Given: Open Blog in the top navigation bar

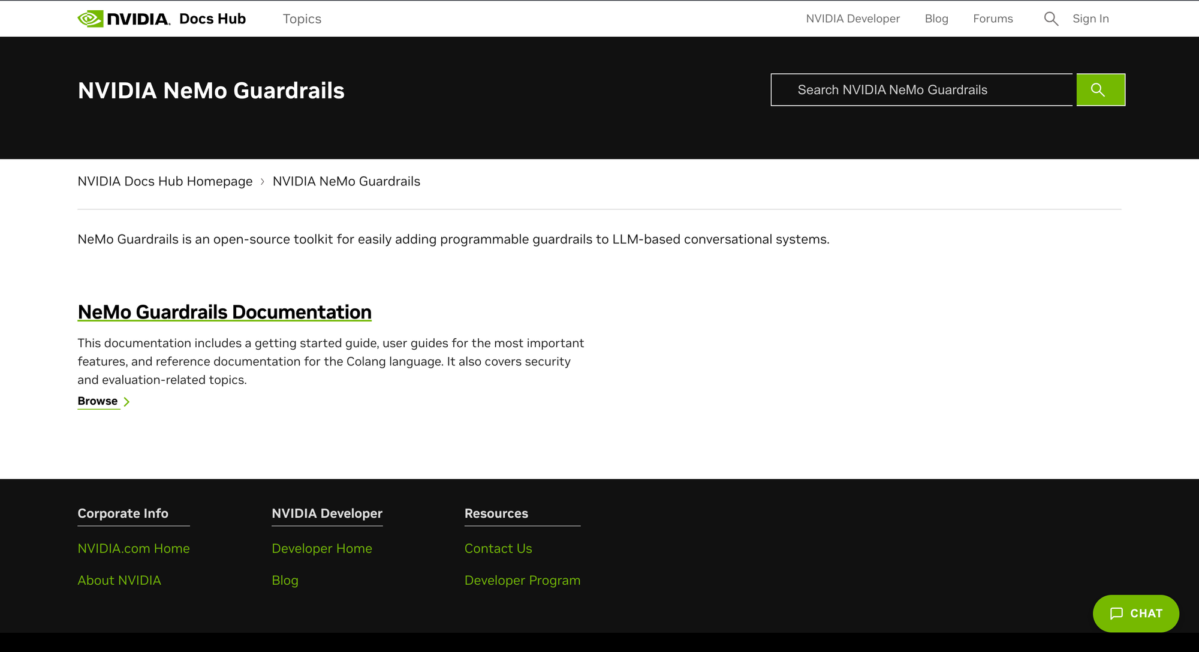Looking at the screenshot, I should 936,19.
